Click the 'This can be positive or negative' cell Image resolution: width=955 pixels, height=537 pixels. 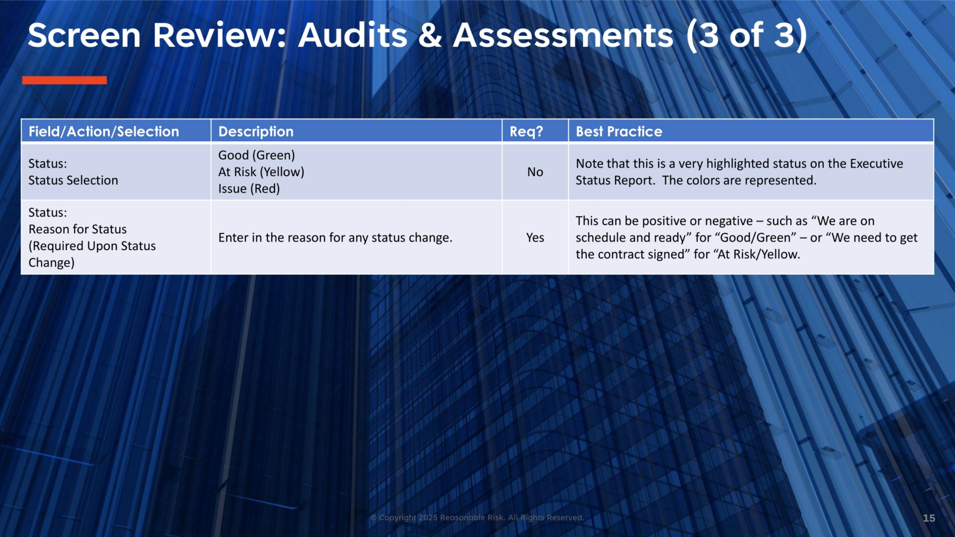click(751, 237)
